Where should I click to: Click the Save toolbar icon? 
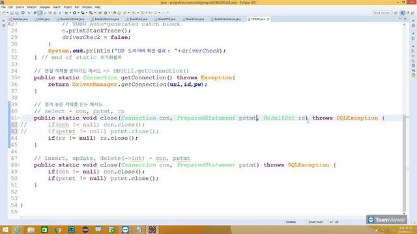click(12, 13)
